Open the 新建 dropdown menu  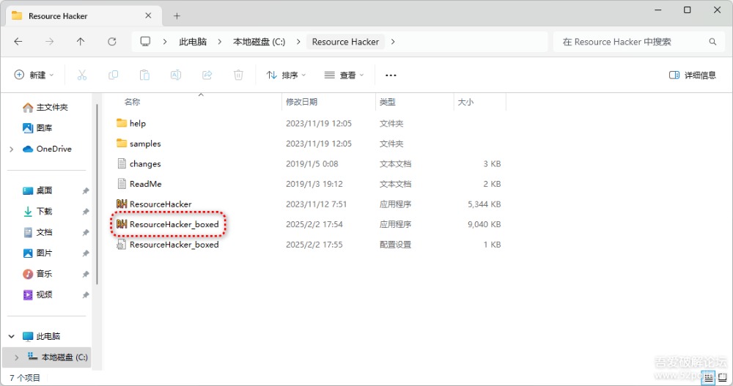34,75
